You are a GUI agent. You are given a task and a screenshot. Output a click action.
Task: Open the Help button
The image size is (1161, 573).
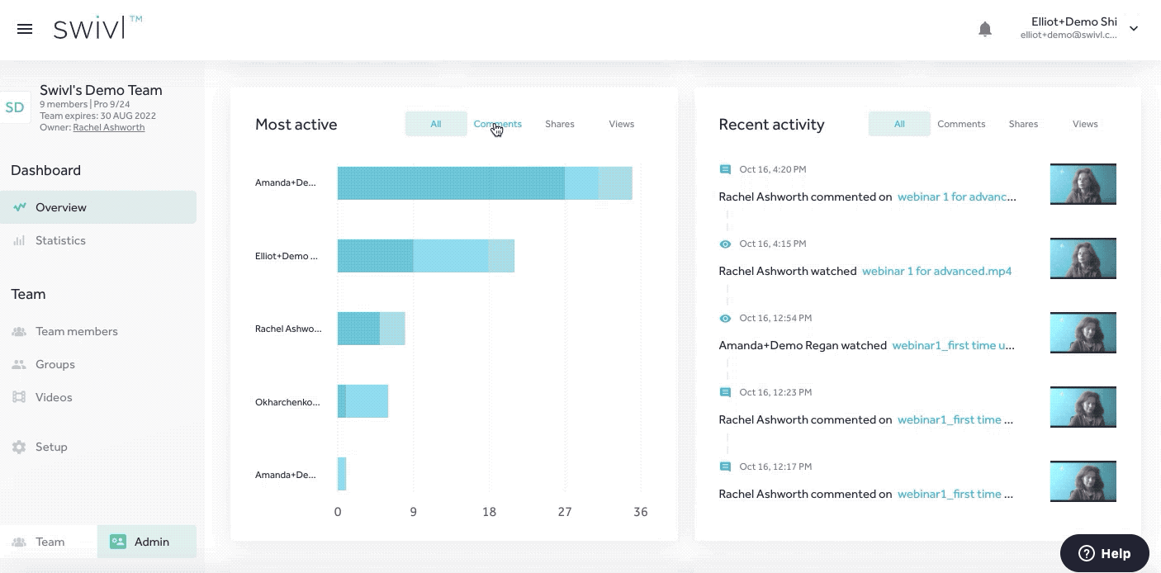tap(1104, 553)
